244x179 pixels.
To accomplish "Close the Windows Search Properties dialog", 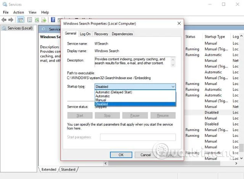I will (x=179, y=24).
